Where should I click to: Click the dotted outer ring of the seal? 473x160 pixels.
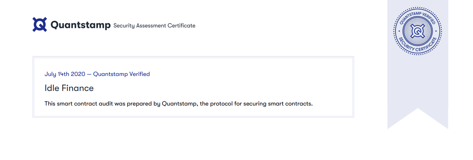[417, 8]
